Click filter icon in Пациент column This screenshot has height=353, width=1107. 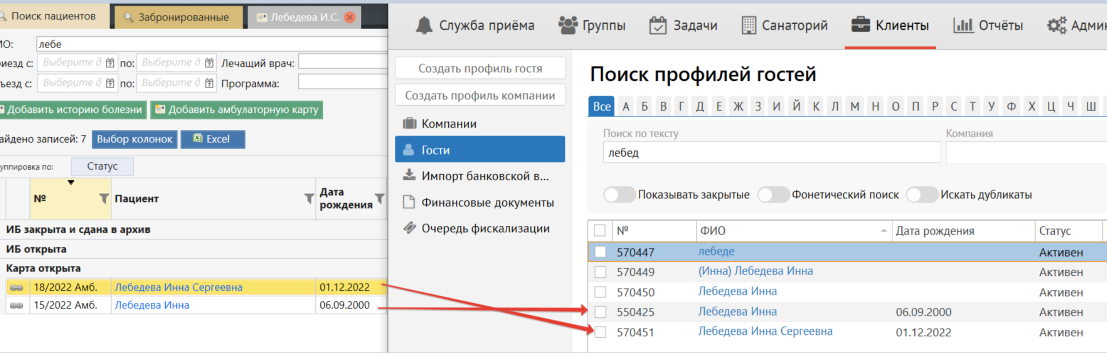(x=309, y=198)
